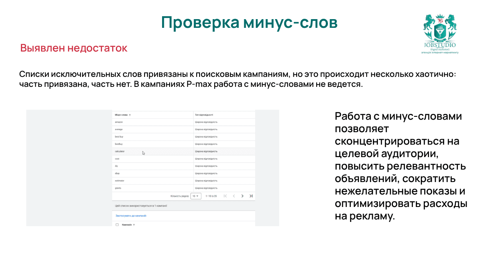
Task: Jump to the first page of keywords
Action: (x=225, y=196)
